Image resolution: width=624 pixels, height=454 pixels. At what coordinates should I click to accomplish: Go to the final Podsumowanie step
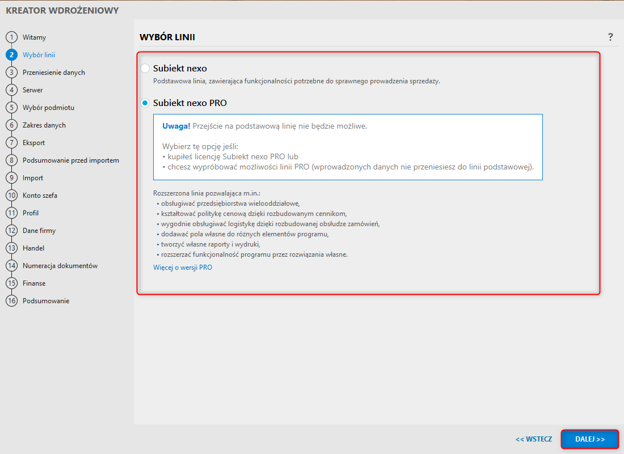(x=46, y=301)
